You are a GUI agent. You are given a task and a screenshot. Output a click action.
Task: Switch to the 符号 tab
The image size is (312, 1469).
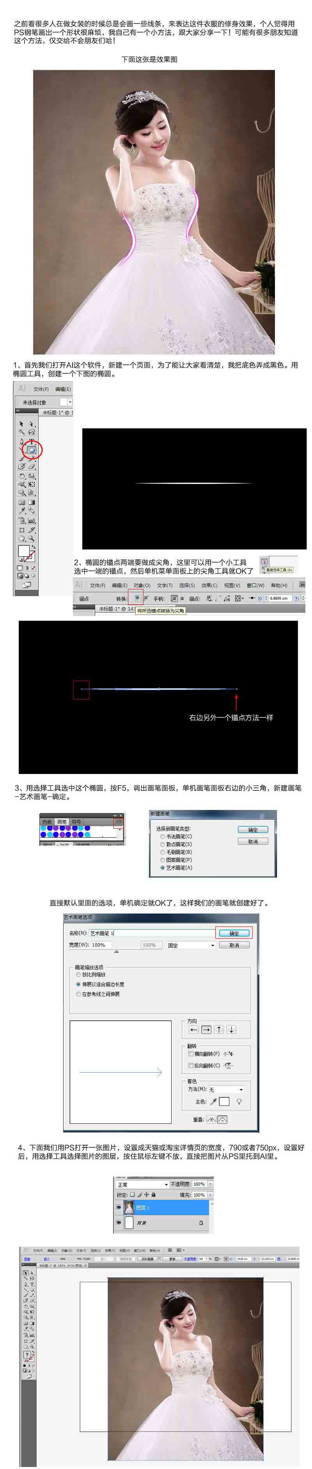coord(76,822)
